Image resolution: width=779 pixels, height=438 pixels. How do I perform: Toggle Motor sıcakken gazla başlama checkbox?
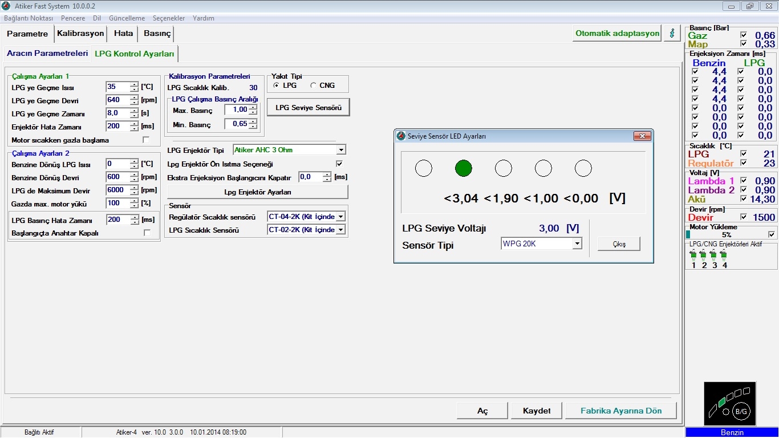tap(146, 140)
